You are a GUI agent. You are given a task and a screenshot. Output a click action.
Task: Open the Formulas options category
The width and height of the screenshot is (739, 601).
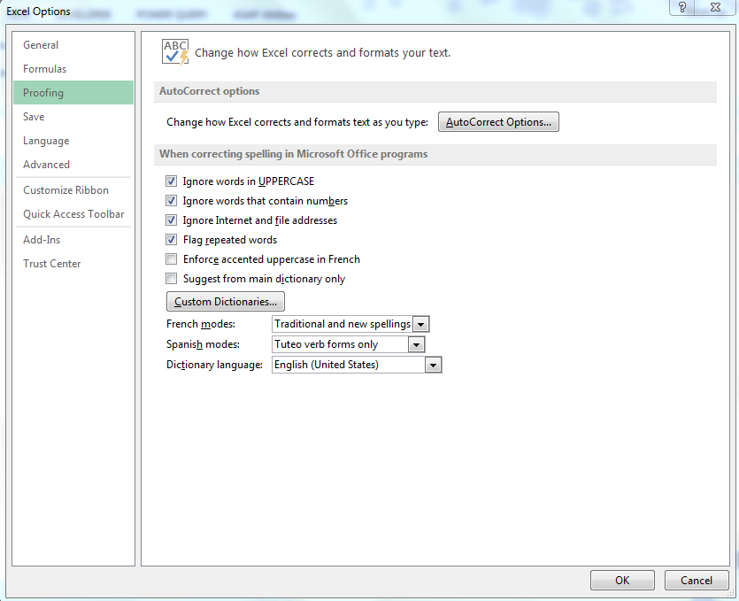point(44,69)
